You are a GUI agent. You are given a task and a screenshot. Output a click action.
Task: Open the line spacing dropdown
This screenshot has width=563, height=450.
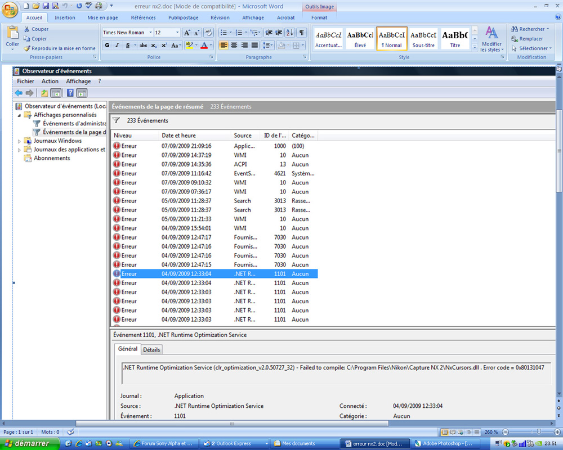click(268, 45)
